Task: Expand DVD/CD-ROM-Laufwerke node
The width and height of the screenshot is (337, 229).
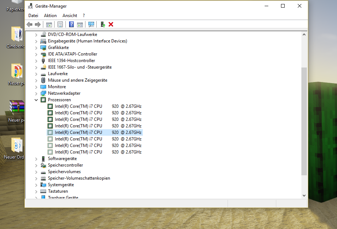Action: click(36, 35)
